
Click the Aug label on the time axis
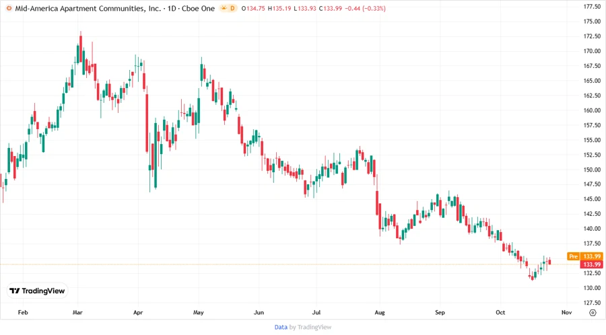click(x=380, y=312)
